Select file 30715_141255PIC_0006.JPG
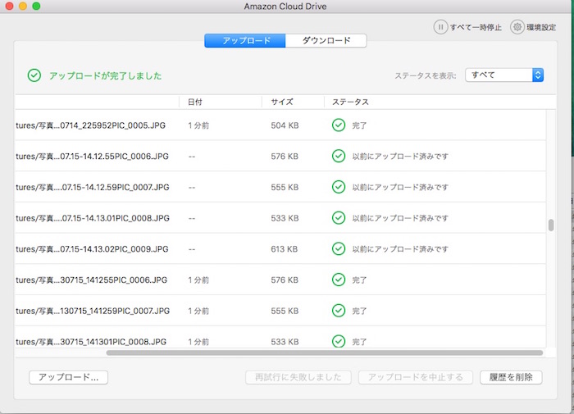The height and width of the screenshot is (414, 574). click(x=91, y=280)
